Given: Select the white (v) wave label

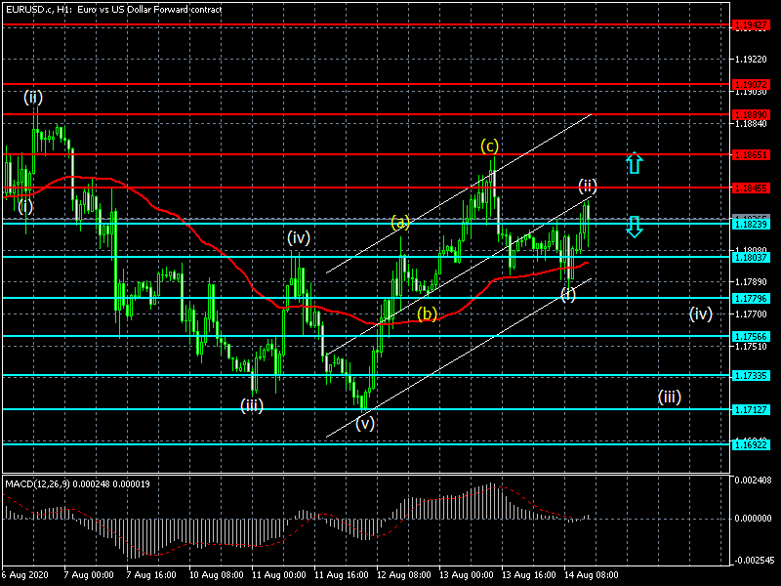Looking at the screenshot, I should click(x=365, y=424).
